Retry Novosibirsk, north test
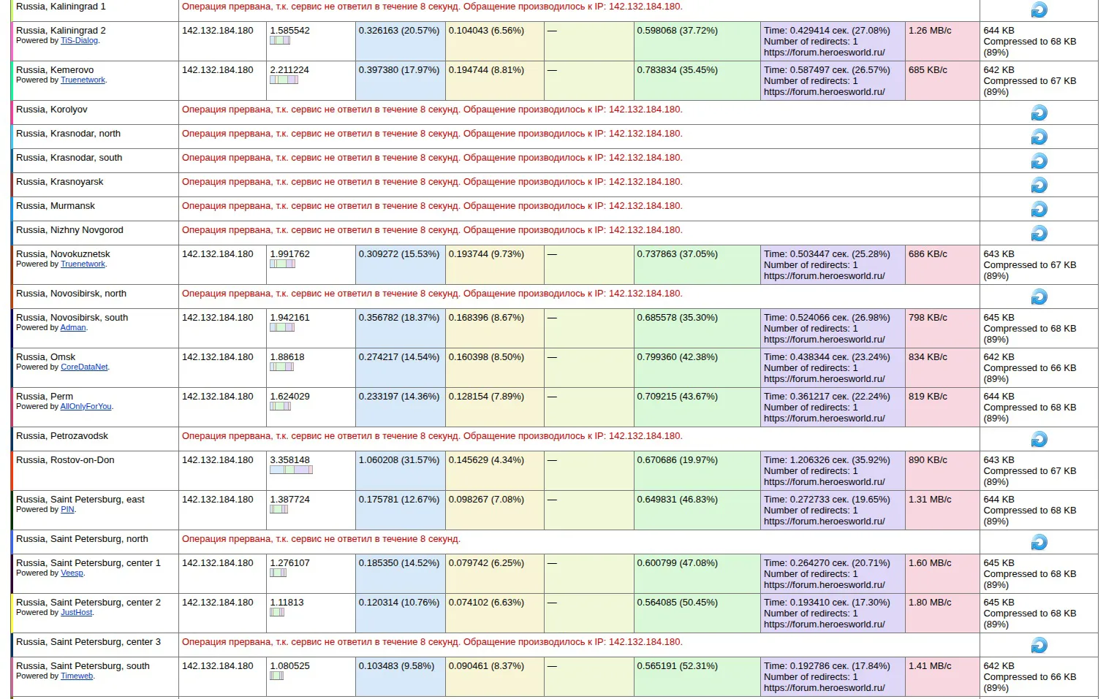Image resolution: width=1106 pixels, height=699 pixels. click(1039, 297)
